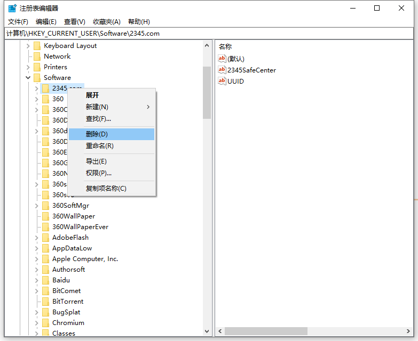Select the UUID string value icon
The width and height of the screenshot is (418, 341).
click(x=222, y=81)
